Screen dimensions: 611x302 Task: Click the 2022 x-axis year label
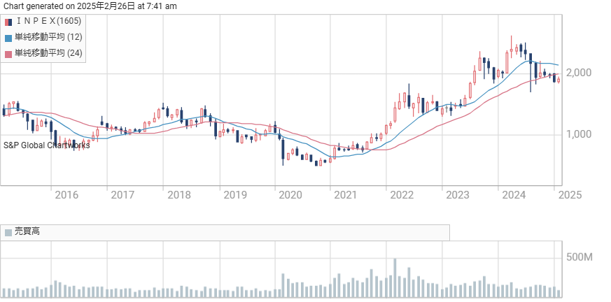point(402,194)
